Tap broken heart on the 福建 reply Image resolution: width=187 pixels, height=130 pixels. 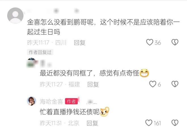175,84
